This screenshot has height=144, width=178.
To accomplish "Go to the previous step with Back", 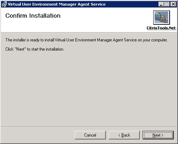I will [x=124, y=135].
